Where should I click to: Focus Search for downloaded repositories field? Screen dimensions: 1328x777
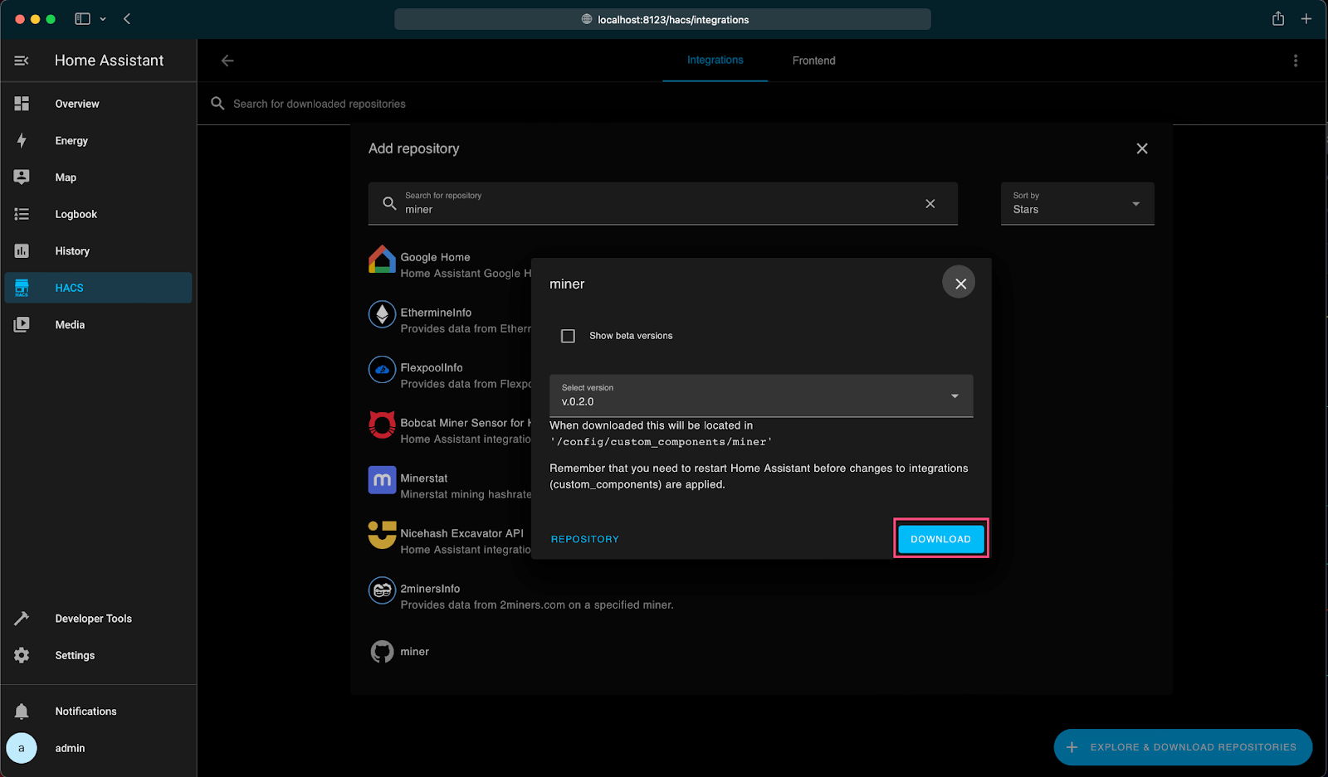pos(762,104)
